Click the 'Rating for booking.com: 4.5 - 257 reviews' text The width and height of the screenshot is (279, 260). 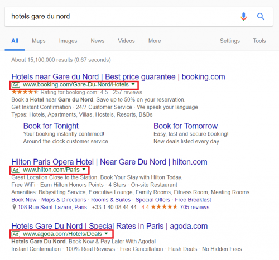92,92
